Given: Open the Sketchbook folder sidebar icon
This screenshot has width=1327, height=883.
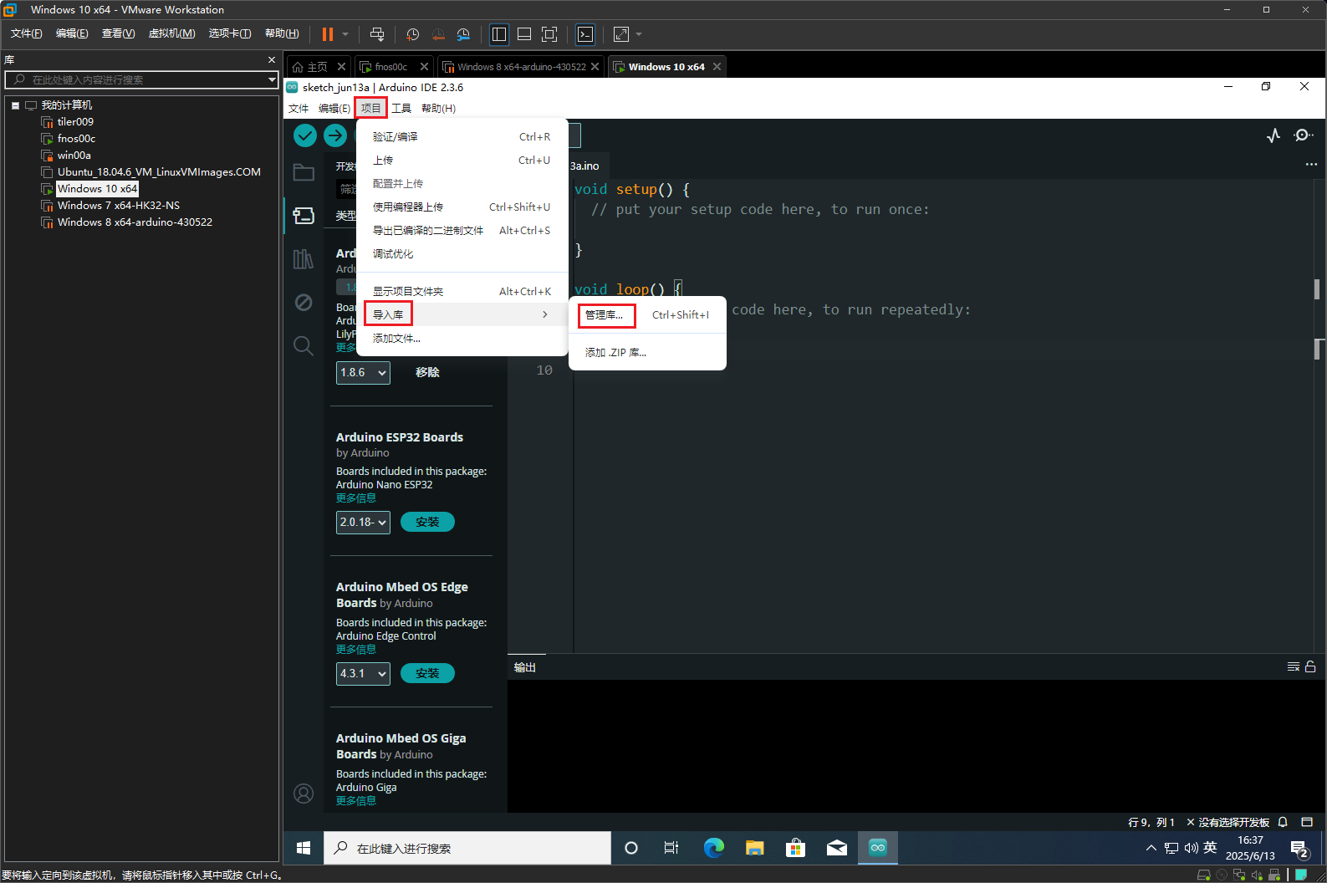Looking at the screenshot, I should [x=304, y=172].
